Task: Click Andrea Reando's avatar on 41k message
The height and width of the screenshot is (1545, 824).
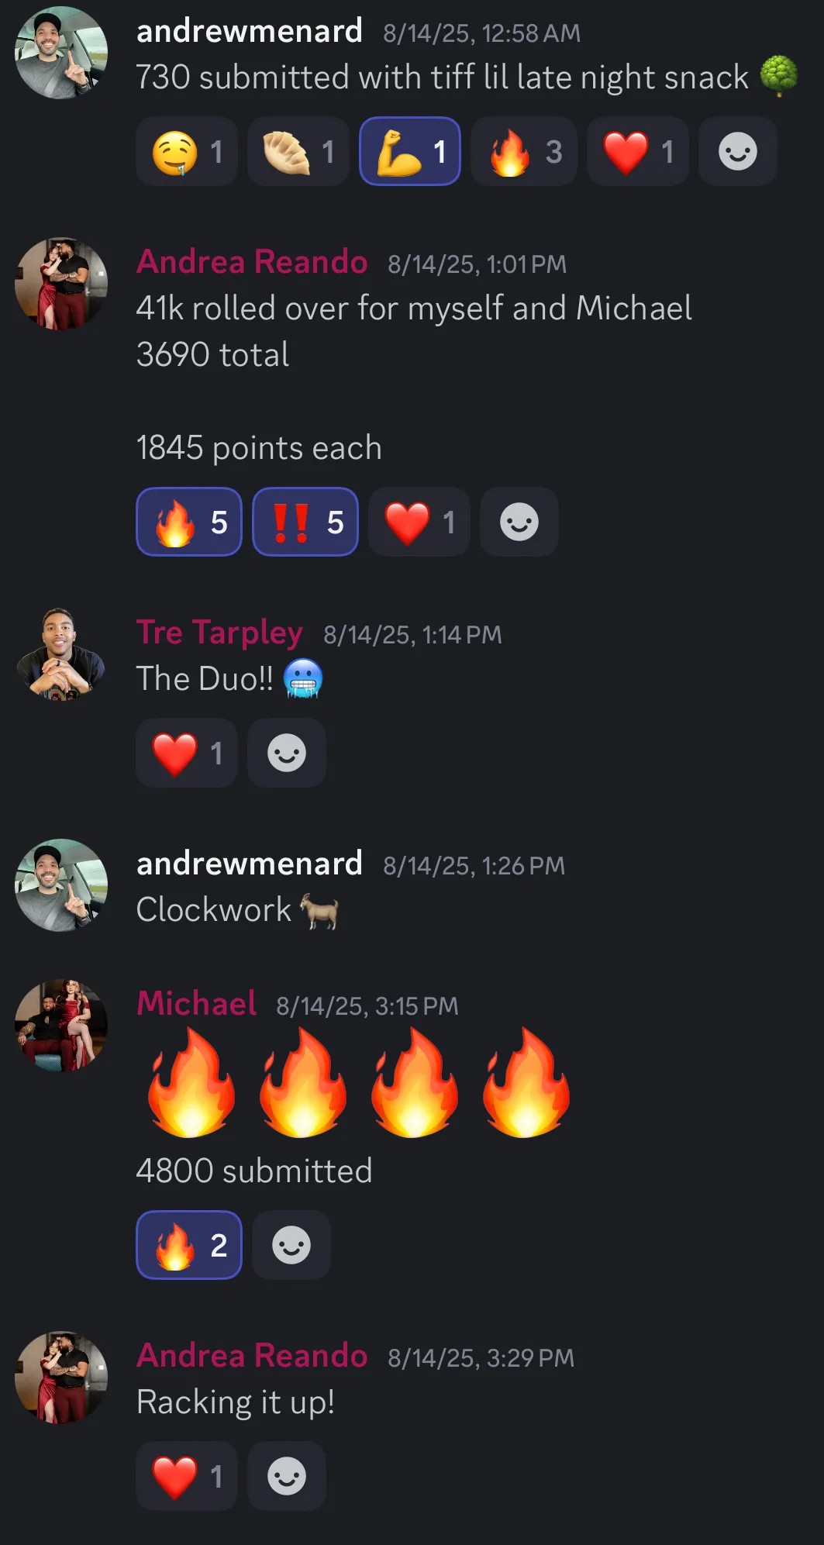Action: tap(61, 284)
